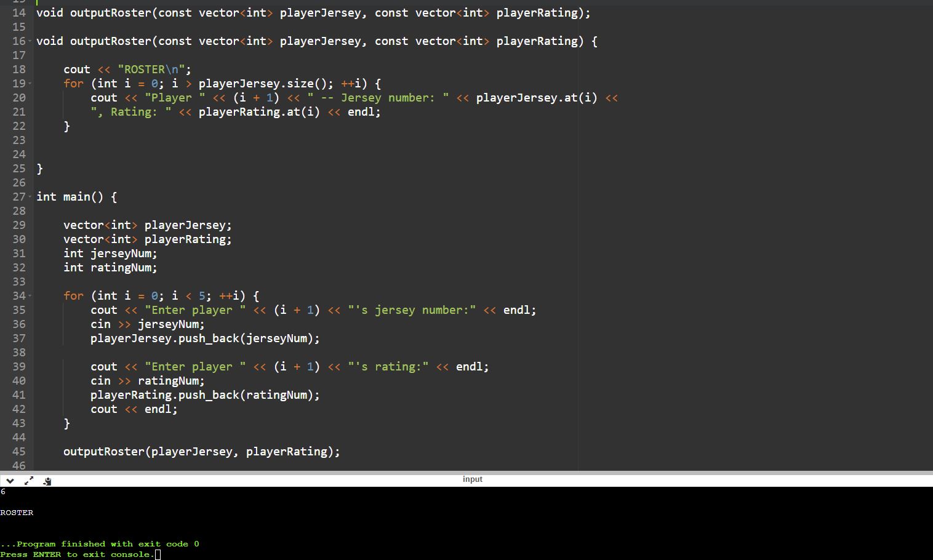Image resolution: width=933 pixels, height=560 pixels.
Task: Click line number 45 in the gutter
Action: coord(19,452)
